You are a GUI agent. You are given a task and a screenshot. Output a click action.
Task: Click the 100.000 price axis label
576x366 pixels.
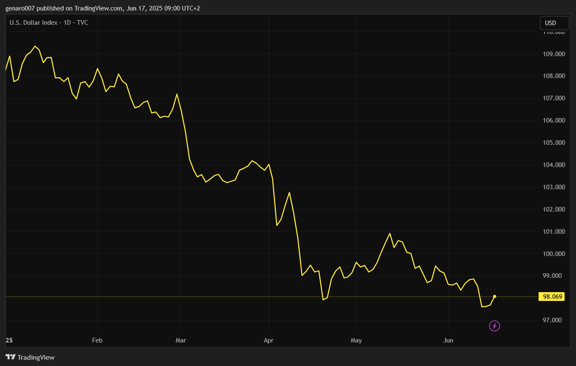[554, 254]
